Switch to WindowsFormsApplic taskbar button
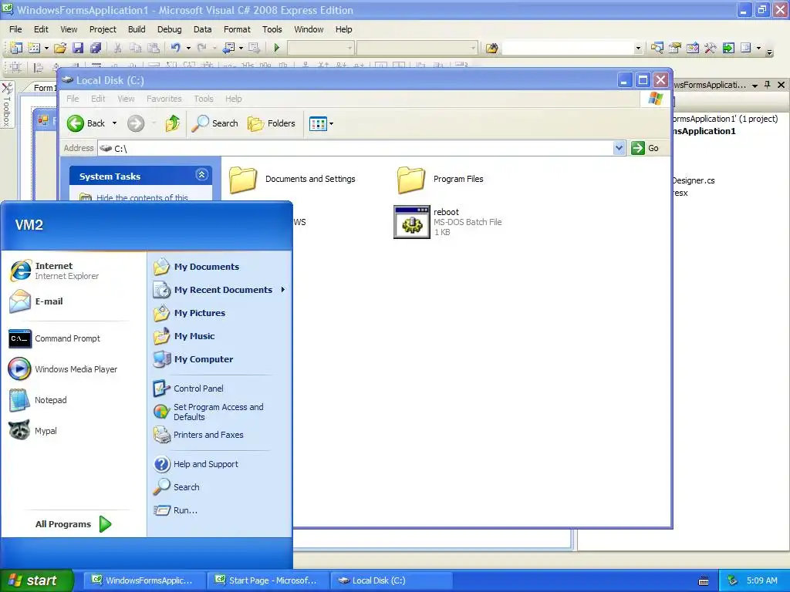 coord(143,580)
